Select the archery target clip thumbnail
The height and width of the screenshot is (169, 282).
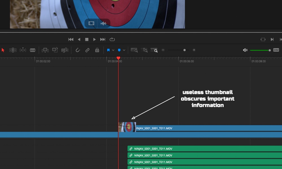(127, 127)
